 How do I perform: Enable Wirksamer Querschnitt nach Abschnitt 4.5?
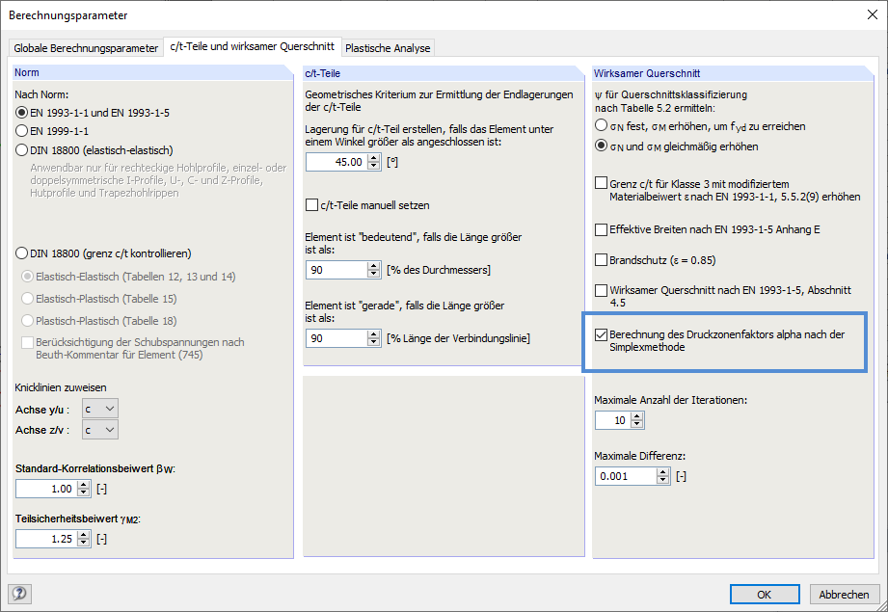(x=598, y=290)
